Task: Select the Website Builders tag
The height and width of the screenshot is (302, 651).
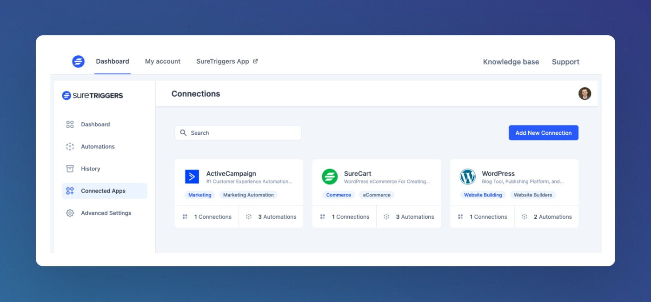Action: [x=533, y=195]
